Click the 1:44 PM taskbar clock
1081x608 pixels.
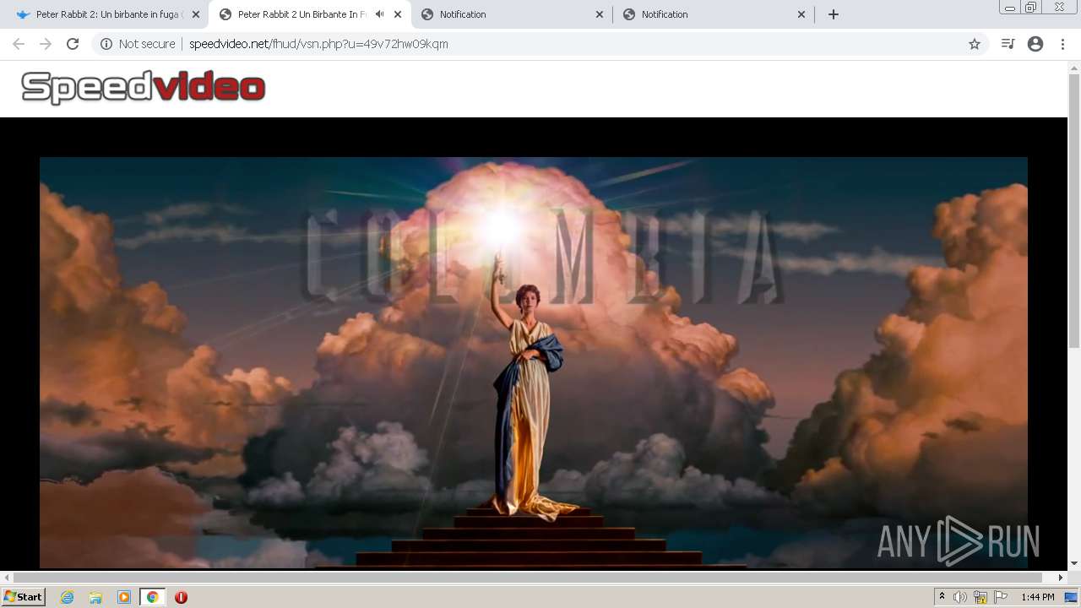coord(1038,597)
